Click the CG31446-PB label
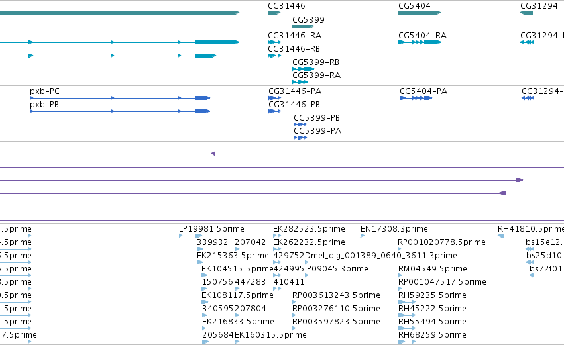564x345 pixels. point(294,105)
